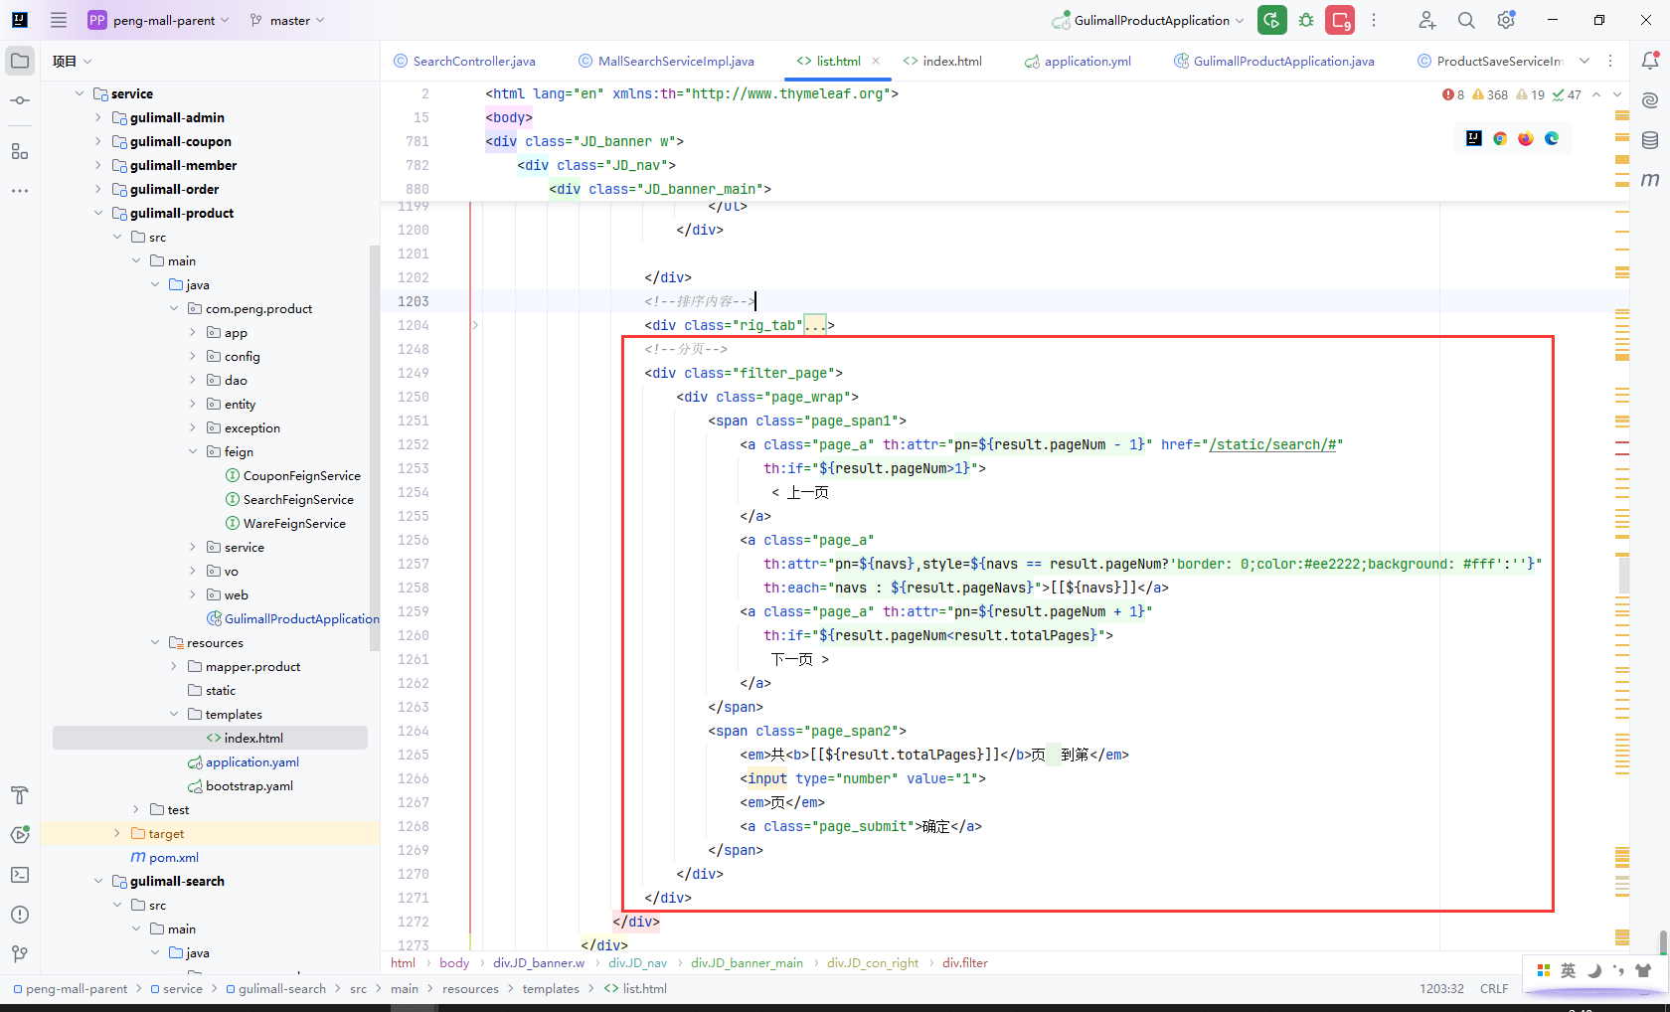Open the run configuration dropdown
This screenshot has width=1670, height=1012.
[x=1149, y=20]
